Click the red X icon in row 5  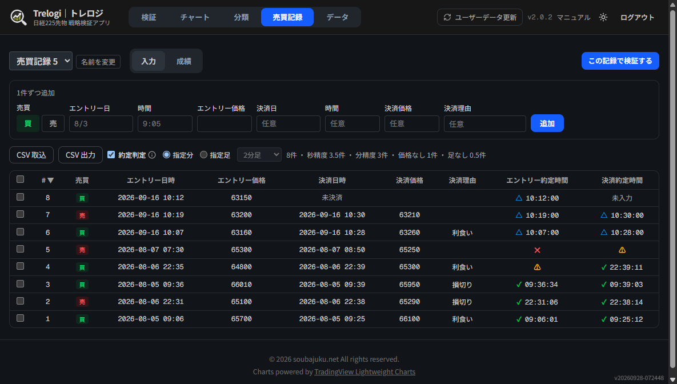pyautogui.click(x=537, y=250)
